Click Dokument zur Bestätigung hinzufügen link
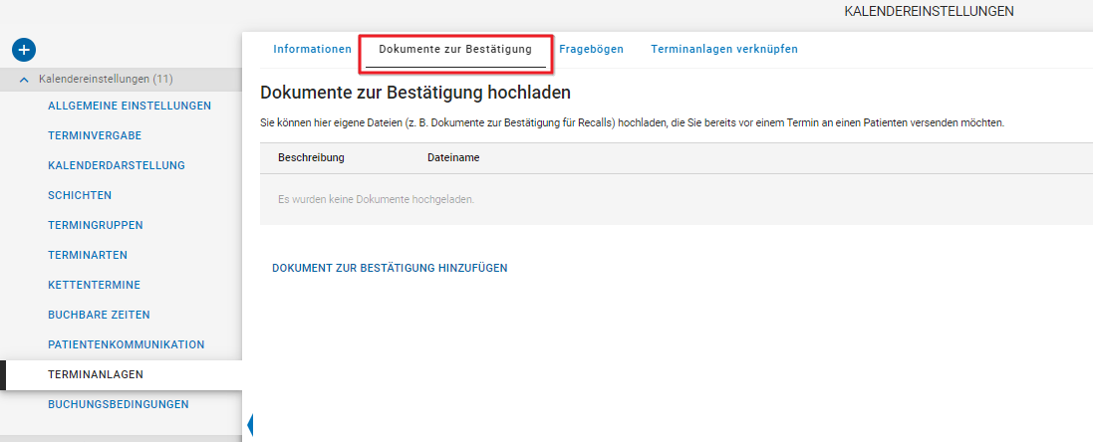This screenshot has height=442, width=1093. point(390,268)
